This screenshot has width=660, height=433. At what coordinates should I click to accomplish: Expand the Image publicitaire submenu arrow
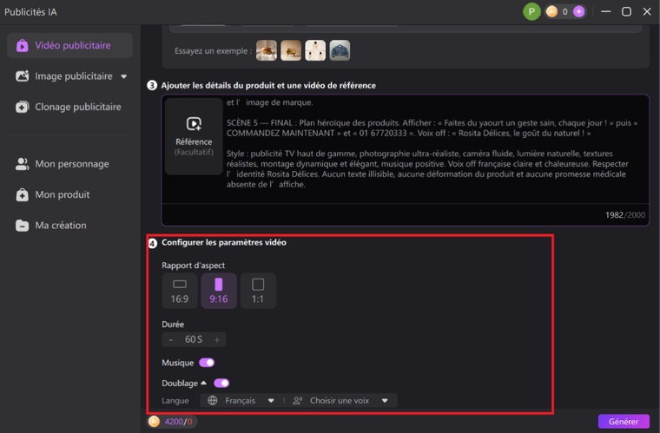[123, 76]
